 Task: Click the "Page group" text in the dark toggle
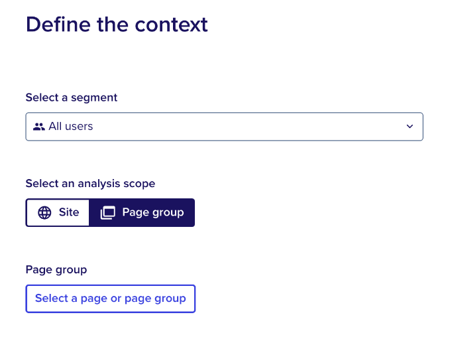pos(153,212)
